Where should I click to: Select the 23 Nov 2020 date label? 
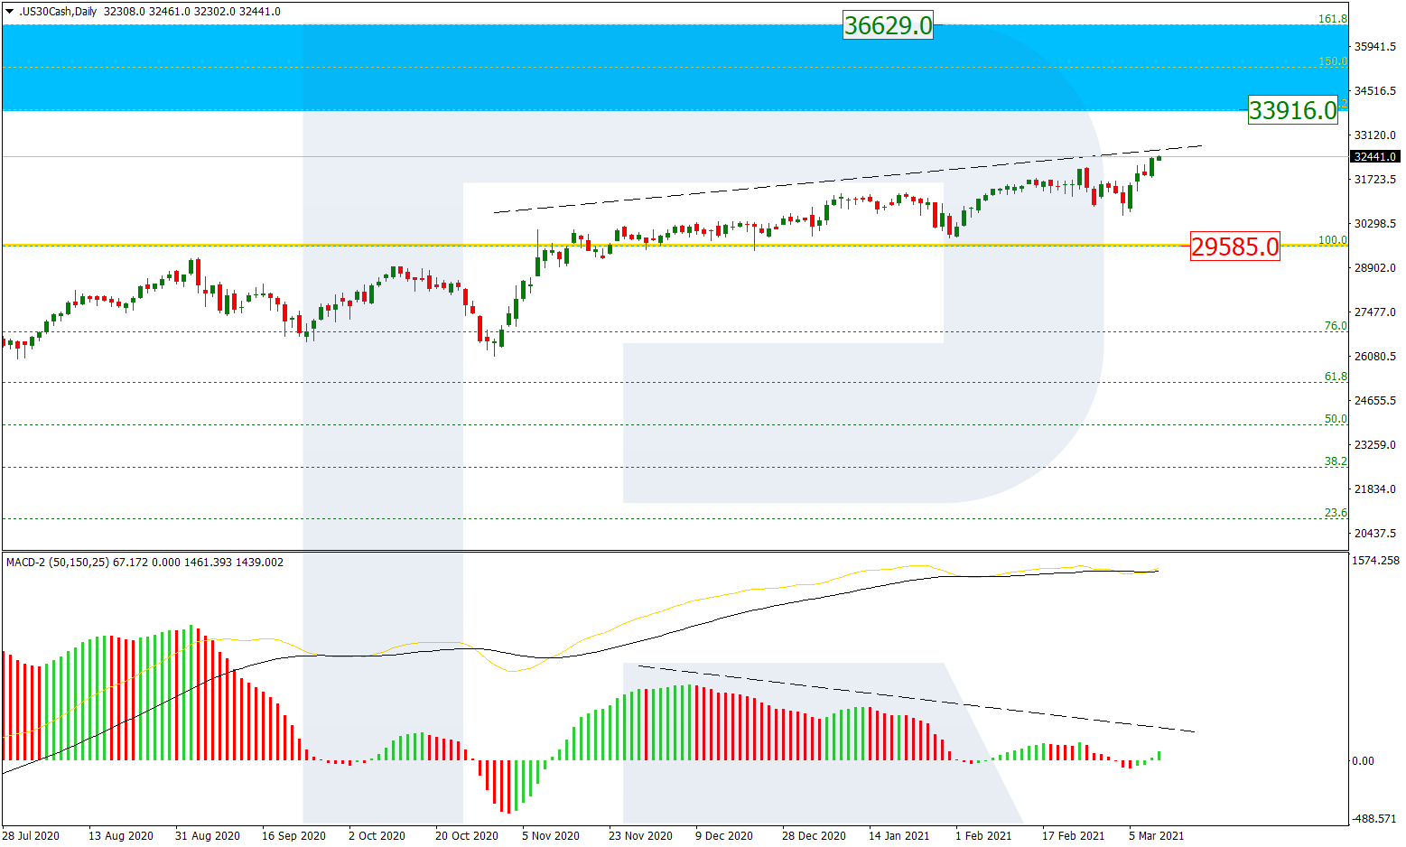(640, 836)
